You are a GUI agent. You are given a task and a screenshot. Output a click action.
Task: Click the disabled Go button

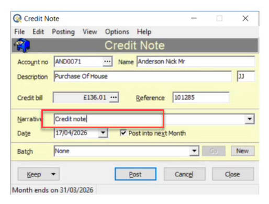coord(214,151)
